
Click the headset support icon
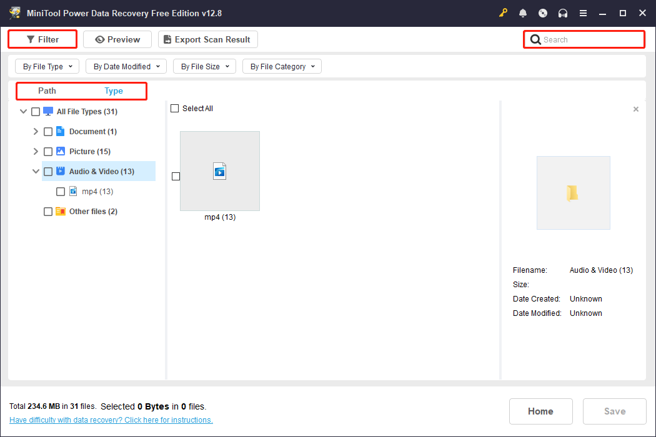tap(563, 12)
